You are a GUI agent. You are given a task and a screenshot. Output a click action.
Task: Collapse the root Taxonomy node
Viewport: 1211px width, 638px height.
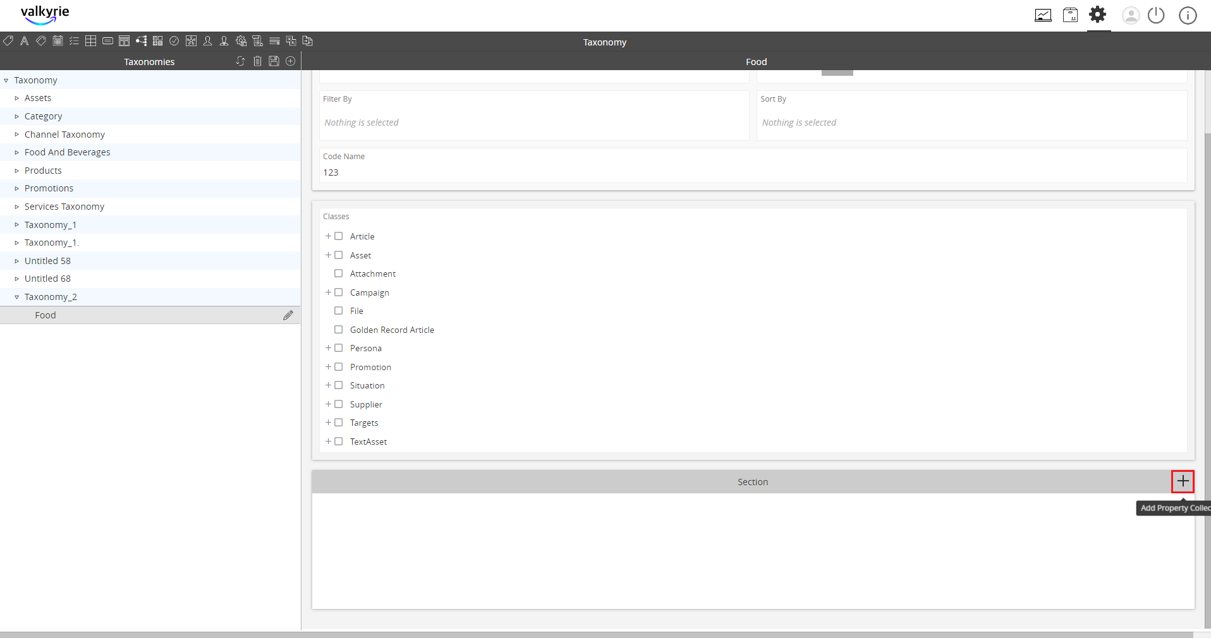tap(6, 80)
